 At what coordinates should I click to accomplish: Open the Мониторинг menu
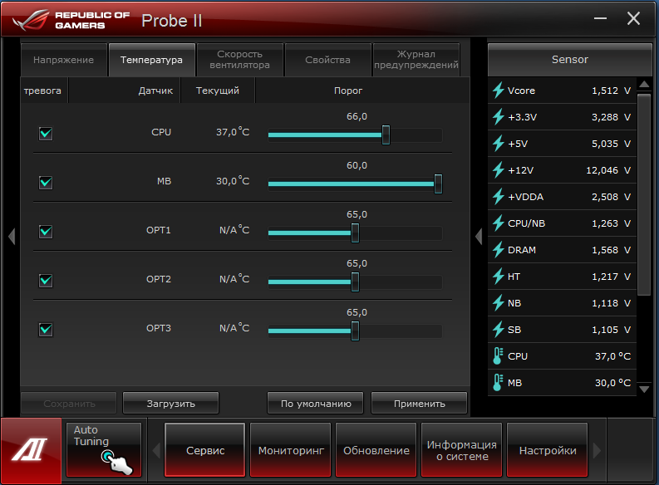point(291,450)
